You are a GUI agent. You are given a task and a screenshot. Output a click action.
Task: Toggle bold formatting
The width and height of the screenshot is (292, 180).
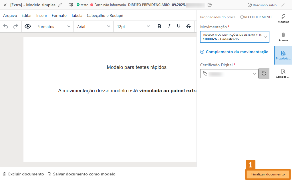point(159,26)
